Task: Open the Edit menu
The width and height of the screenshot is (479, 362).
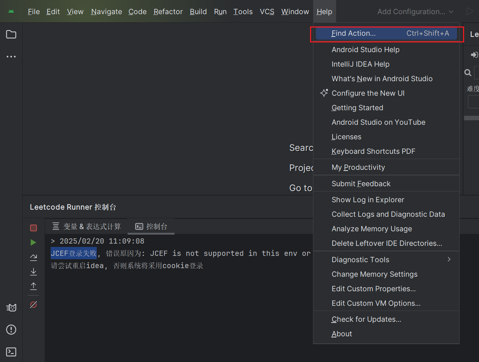Action: click(x=53, y=12)
